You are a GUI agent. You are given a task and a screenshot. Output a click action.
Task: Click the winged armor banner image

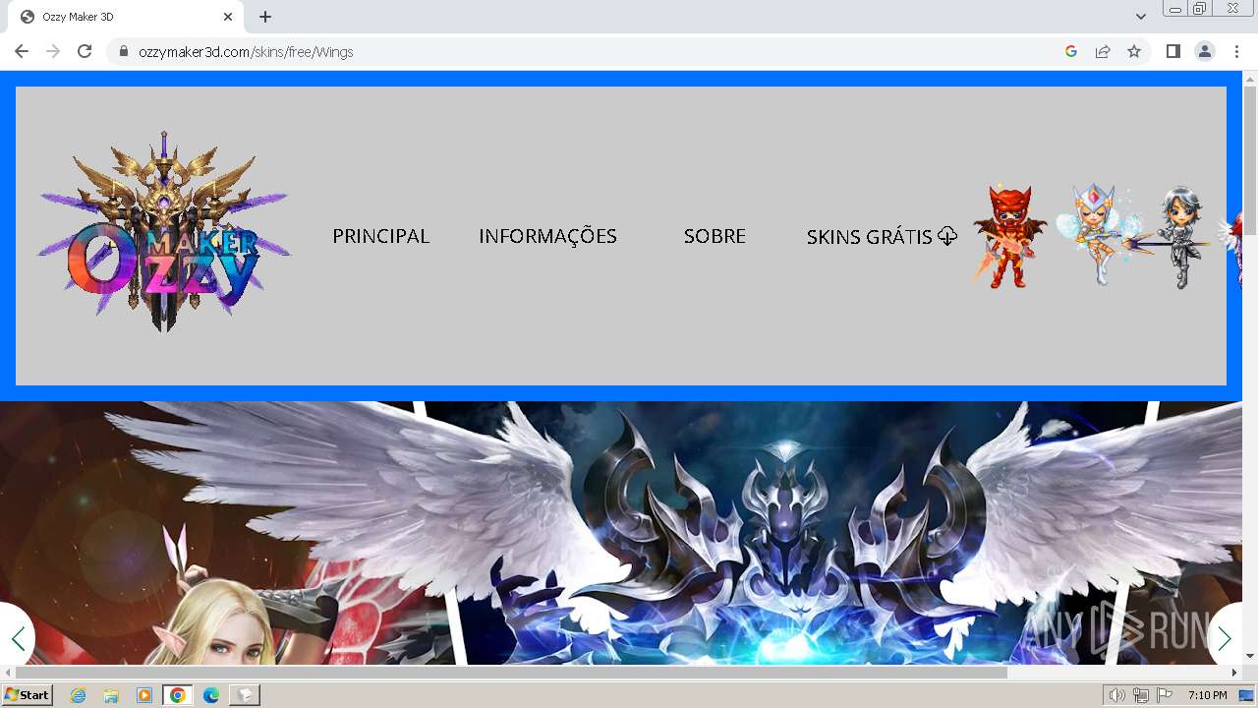point(621,533)
